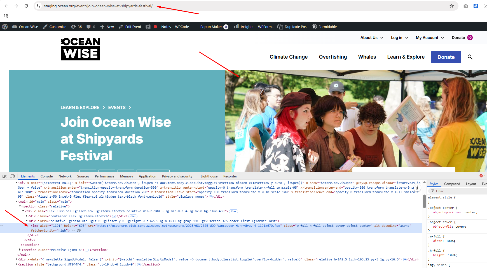This screenshot has height=268, width=487.
Task: Open the browser apps grid icon
Action: point(6,16)
